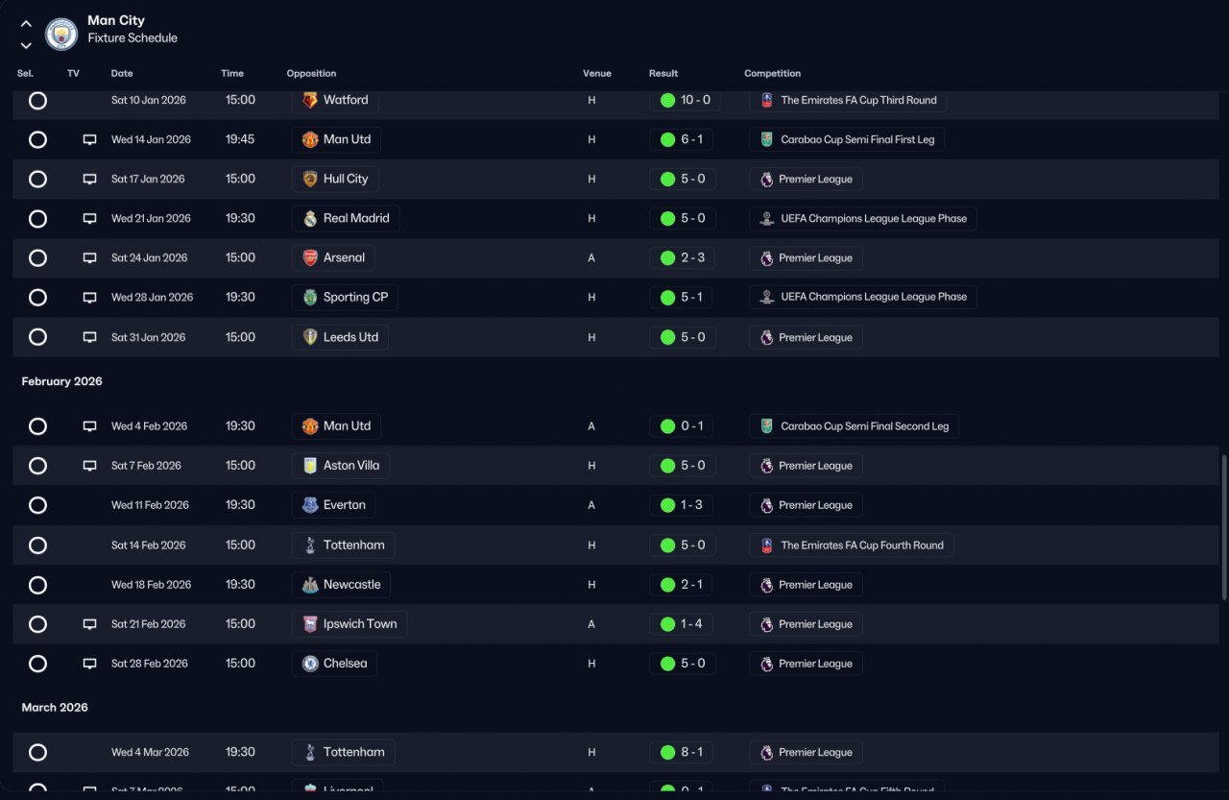Click TV icon for Sporting CP match
Image resolution: width=1229 pixels, height=800 pixels.
(89, 298)
